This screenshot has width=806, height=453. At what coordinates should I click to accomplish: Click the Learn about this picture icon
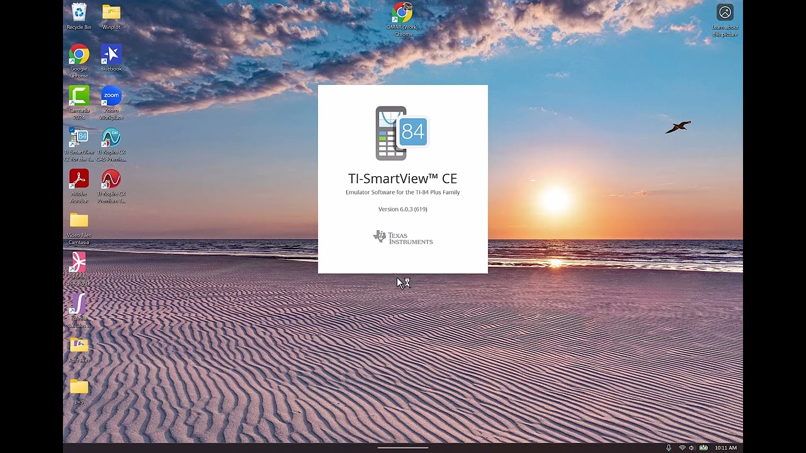(x=725, y=21)
